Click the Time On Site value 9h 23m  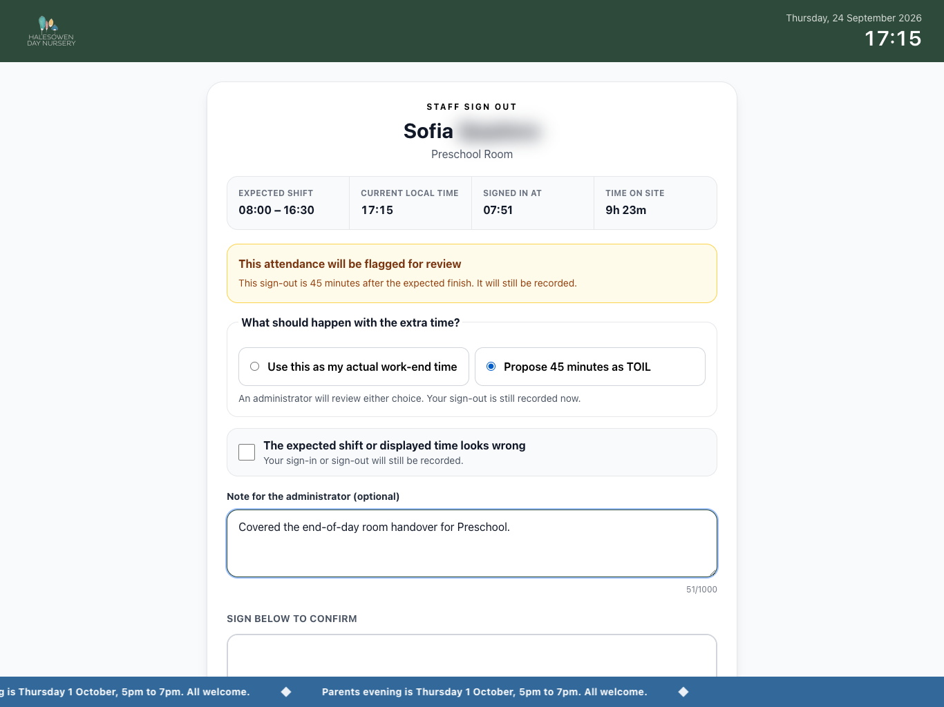626,210
